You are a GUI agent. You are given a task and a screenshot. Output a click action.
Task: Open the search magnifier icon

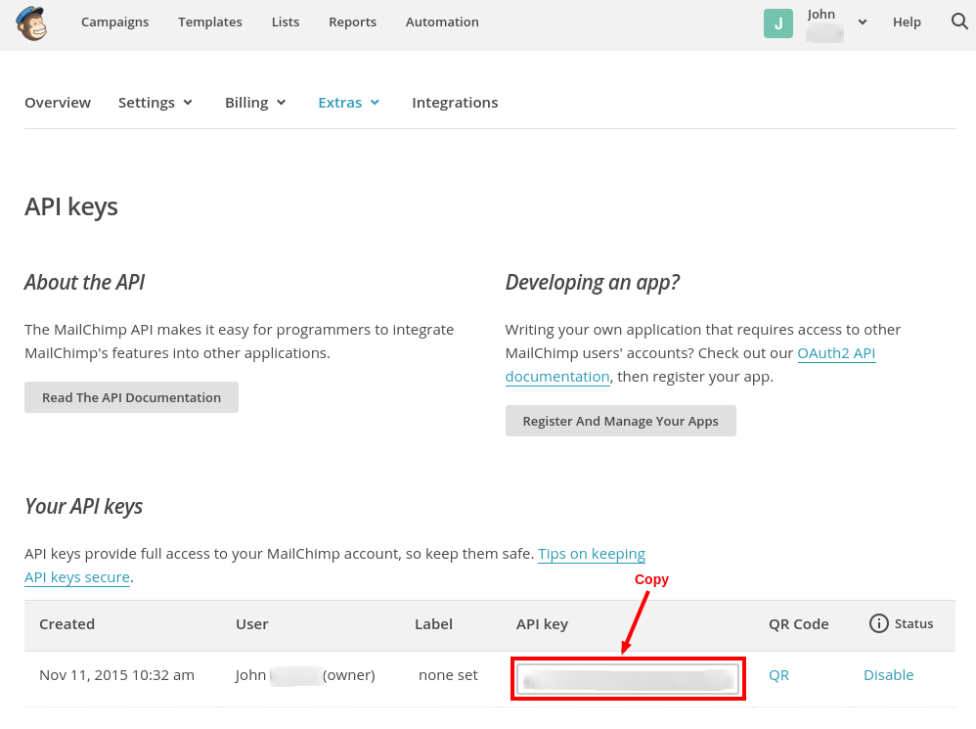point(958,22)
